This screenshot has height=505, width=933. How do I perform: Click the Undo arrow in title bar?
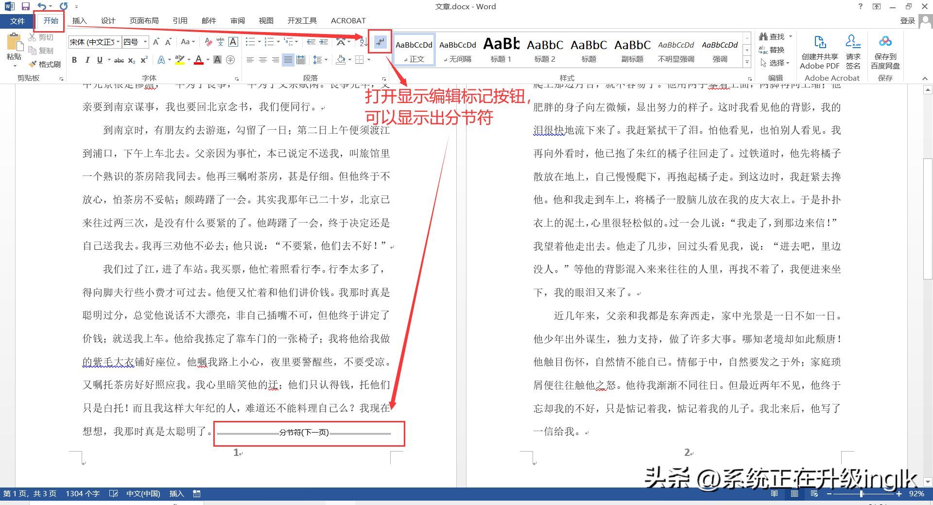42,6
